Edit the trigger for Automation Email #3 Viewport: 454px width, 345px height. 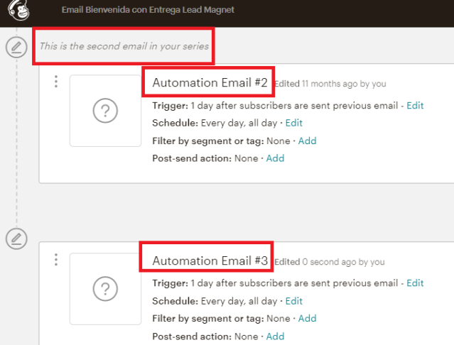point(415,283)
